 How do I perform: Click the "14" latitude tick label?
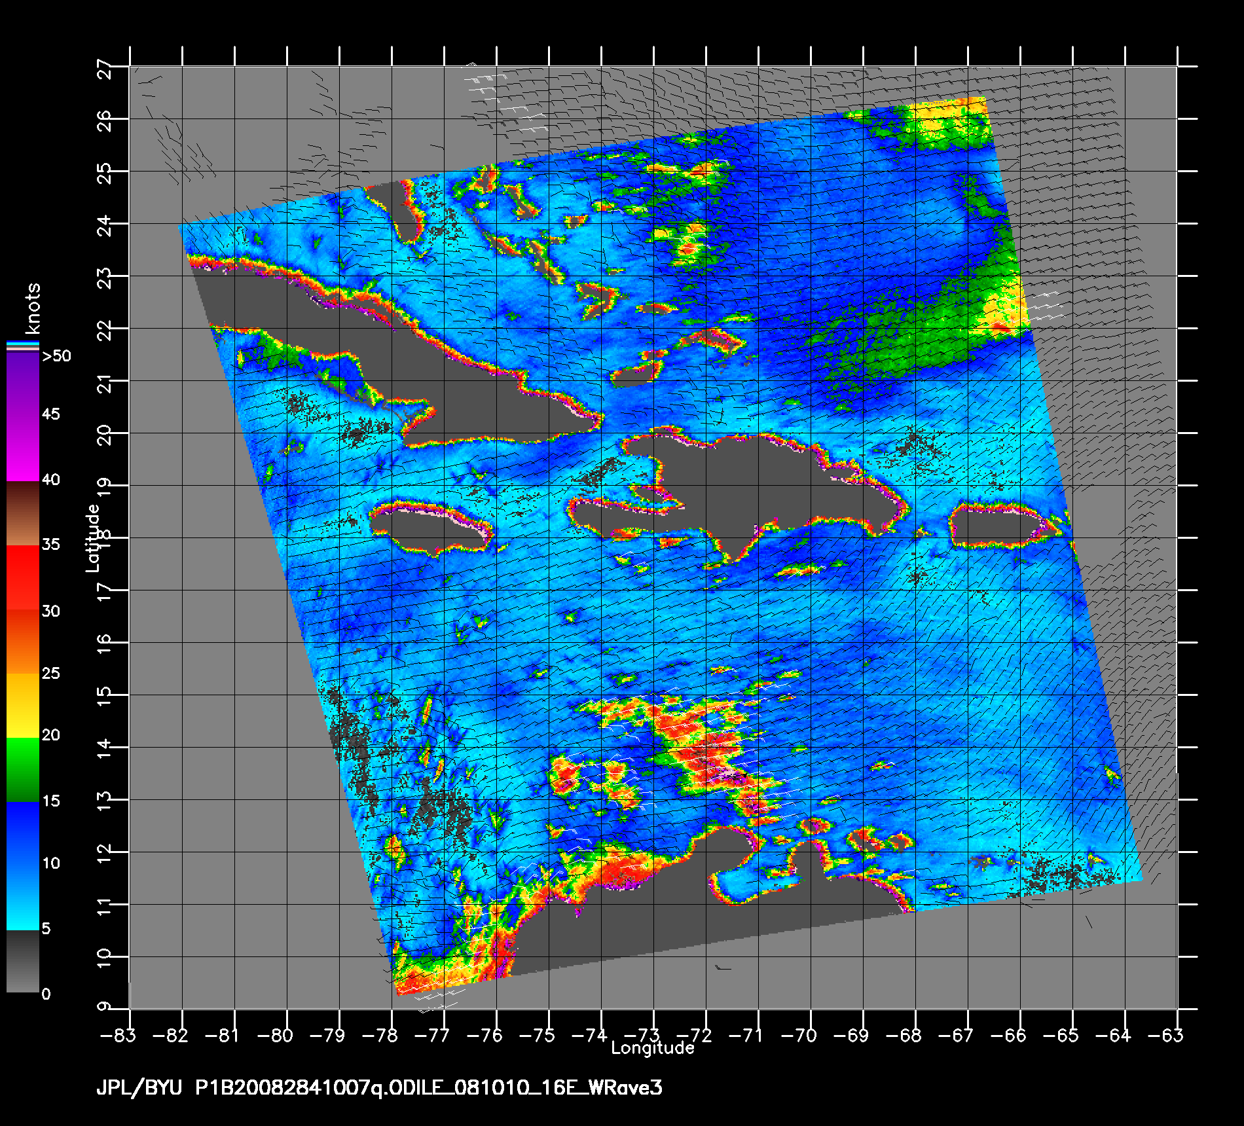pos(105,749)
